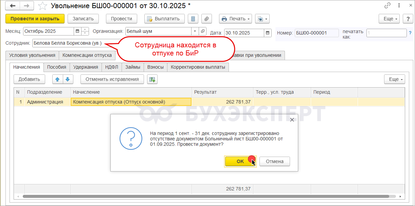Viewport: 415px width, 206px height.
Task: Move row up with blue arrow
Action: pos(57,79)
